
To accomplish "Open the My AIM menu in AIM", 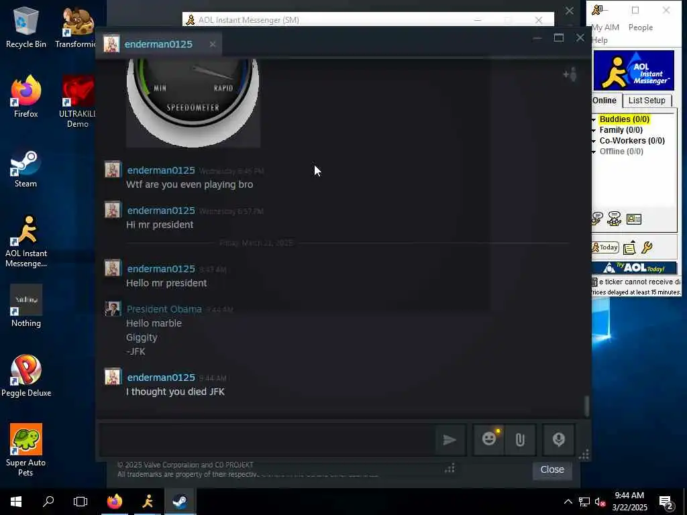I will click(605, 27).
